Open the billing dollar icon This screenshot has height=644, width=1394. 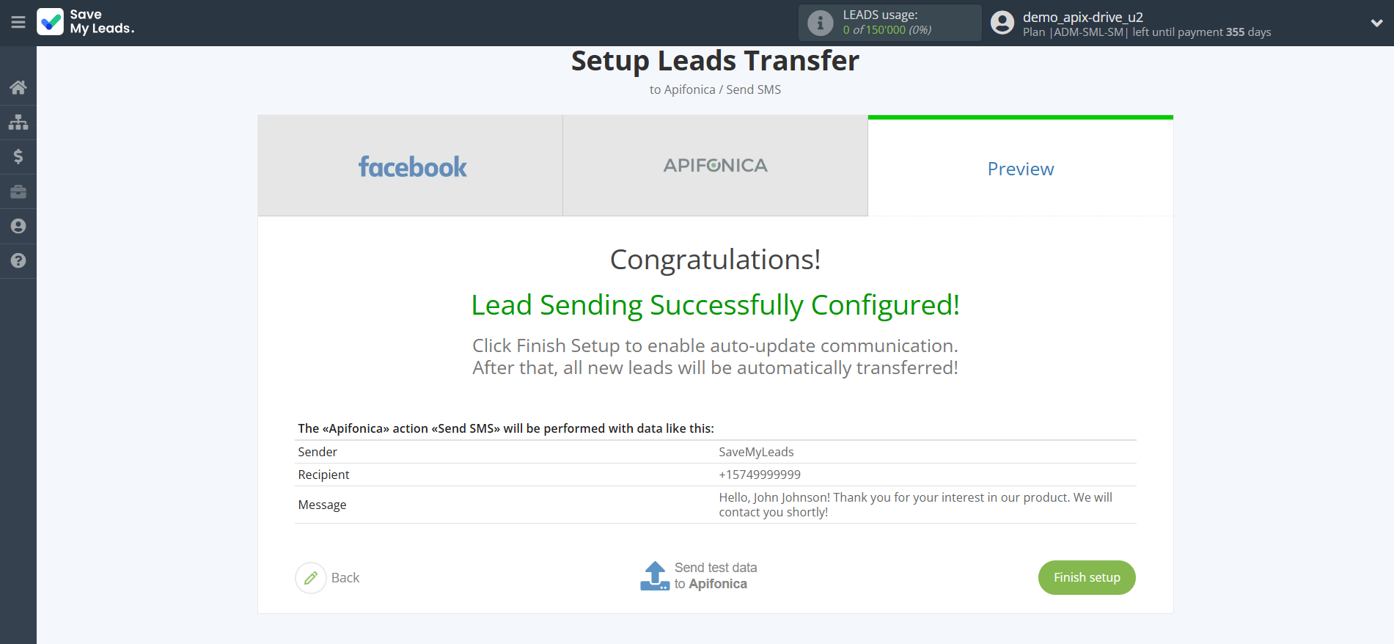tap(18, 156)
